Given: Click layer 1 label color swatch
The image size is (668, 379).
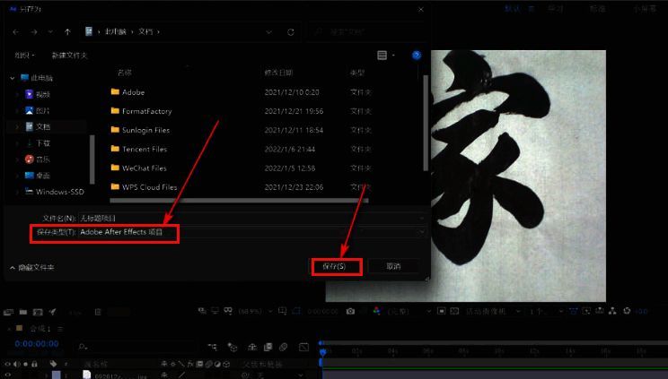Looking at the screenshot, I should point(57,375).
